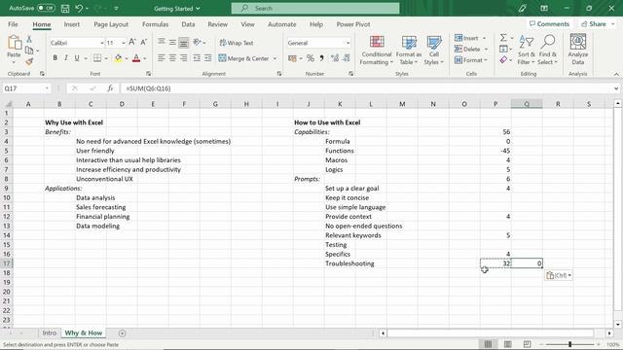Switch to Page Break Preview view
The image size is (623, 350).
tap(527, 344)
